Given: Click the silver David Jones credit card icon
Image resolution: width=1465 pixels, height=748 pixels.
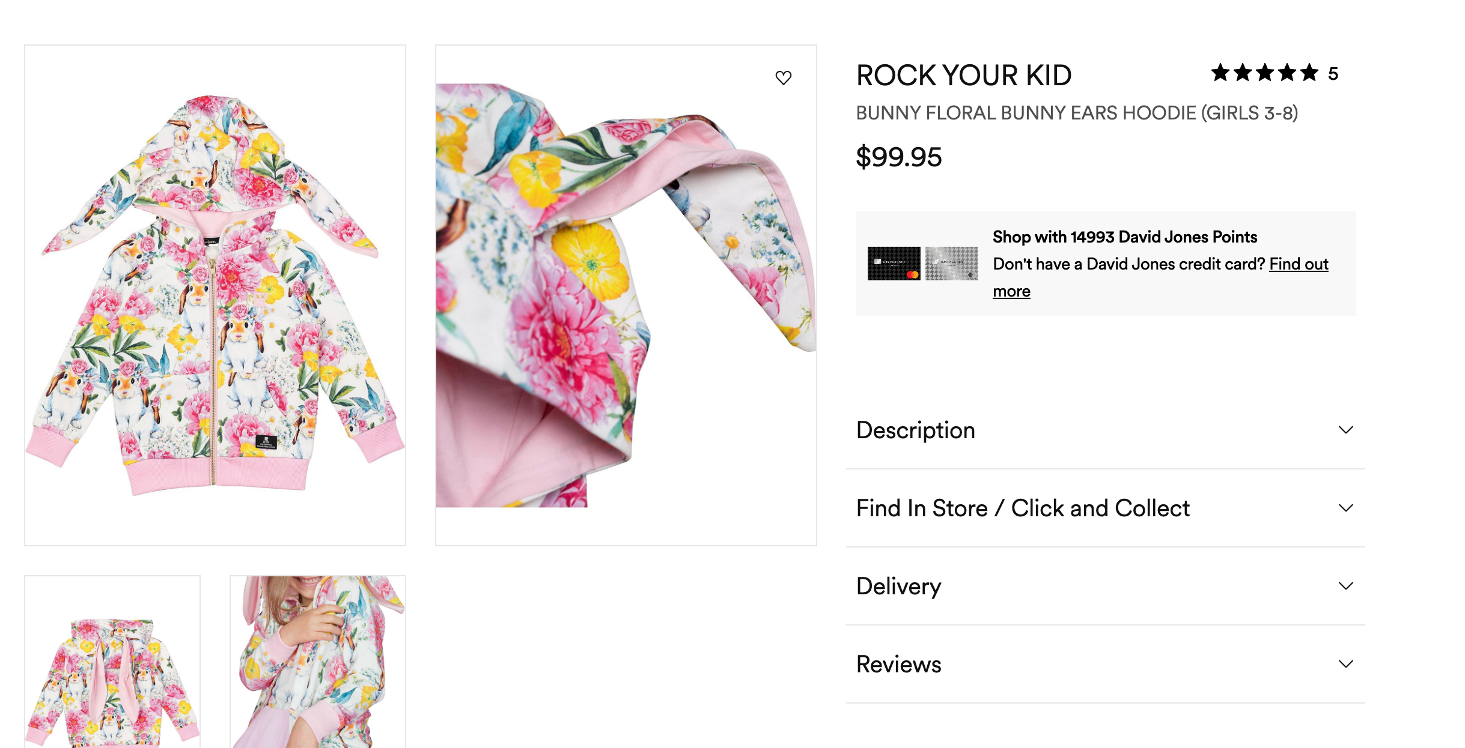Looking at the screenshot, I should pyautogui.click(x=951, y=264).
